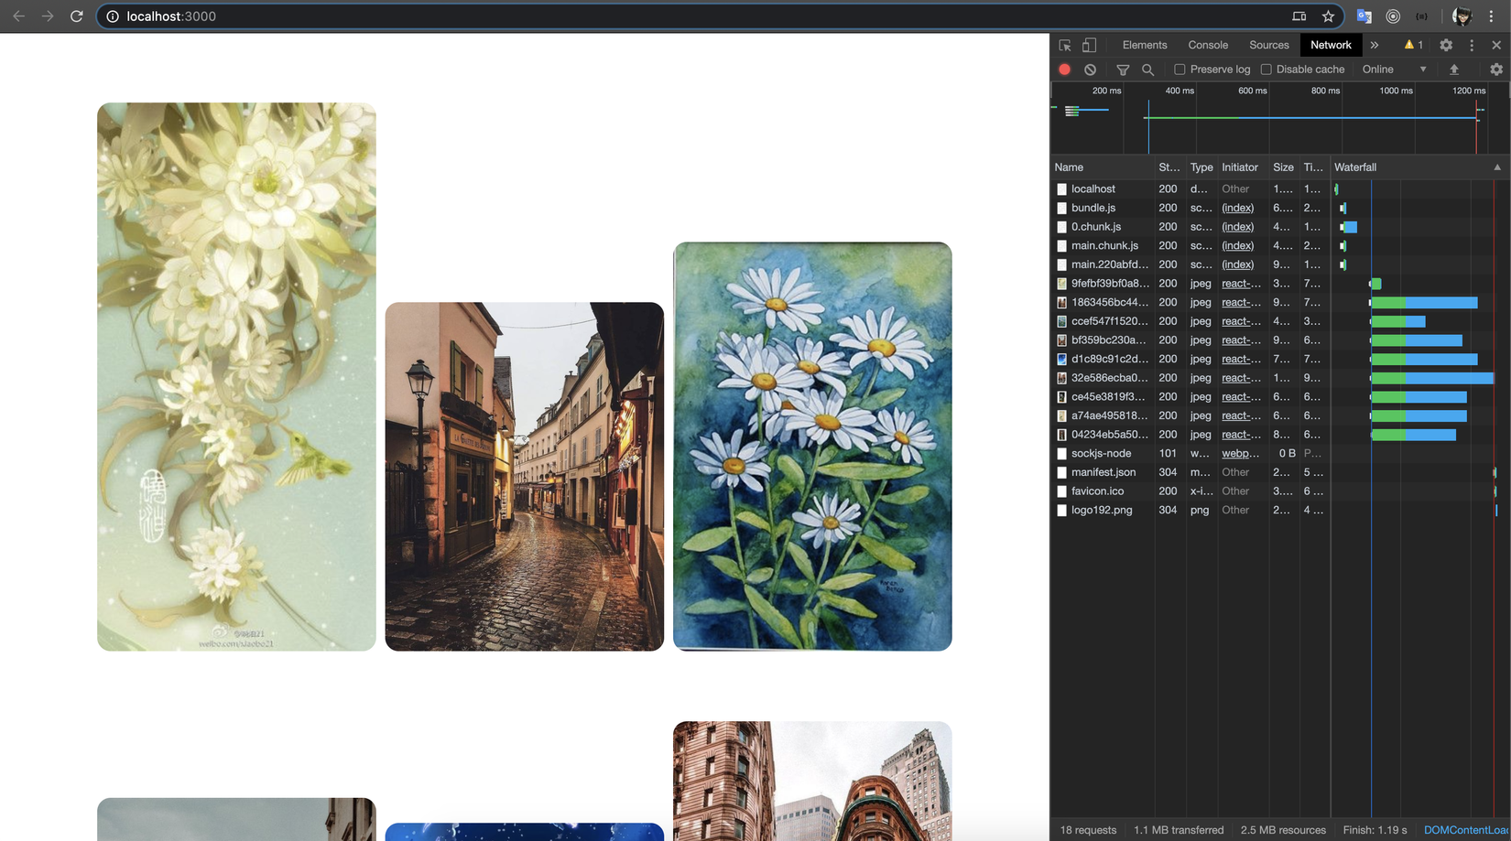Image resolution: width=1511 pixels, height=841 pixels.
Task: Expand the hidden DevTools tabs chevron
Action: 1375,45
